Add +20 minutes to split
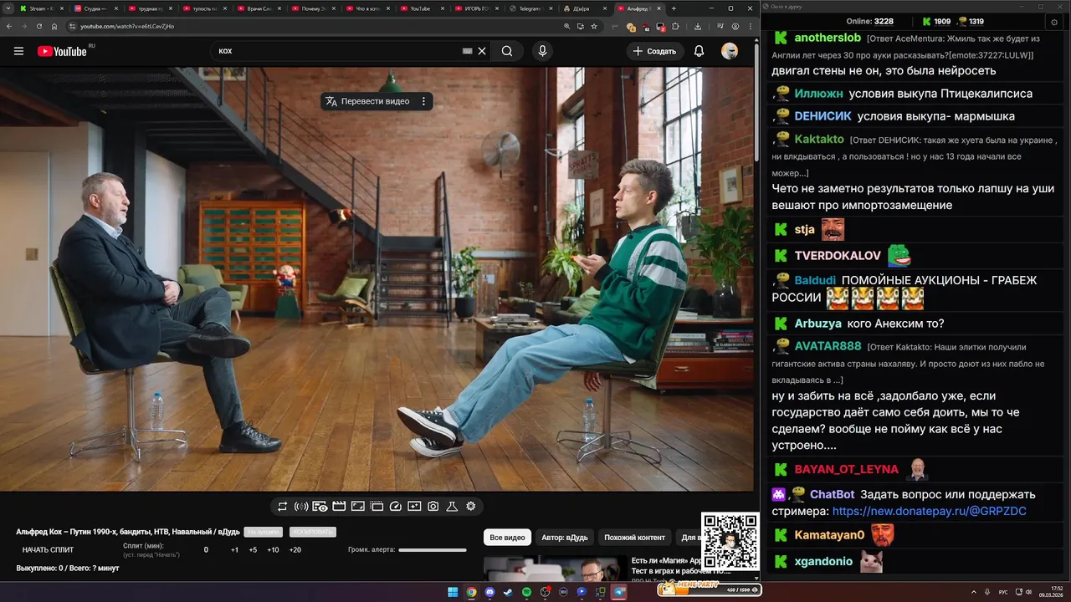The height and width of the screenshot is (602, 1071). (295, 550)
